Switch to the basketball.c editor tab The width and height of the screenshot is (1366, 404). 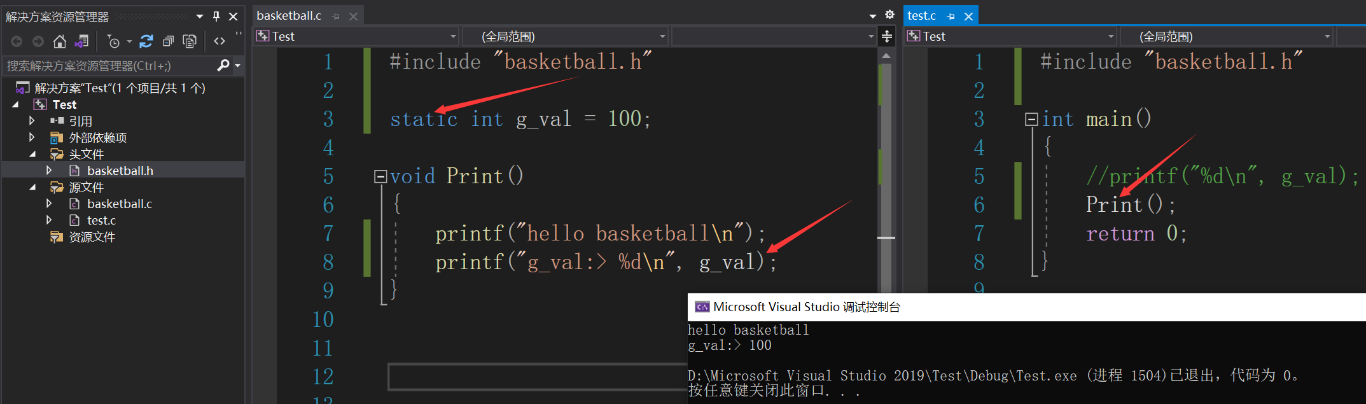coord(289,16)
